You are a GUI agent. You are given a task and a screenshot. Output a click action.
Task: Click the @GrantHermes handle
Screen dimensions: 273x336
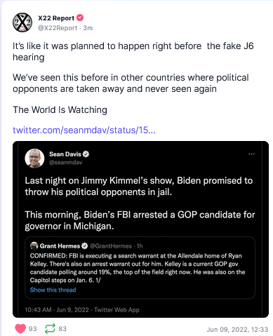point(111,246)
